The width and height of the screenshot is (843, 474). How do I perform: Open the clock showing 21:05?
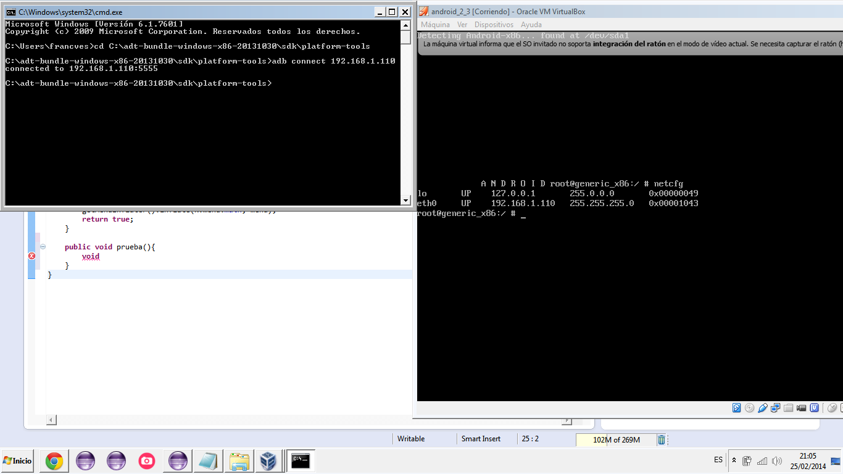coord(808,461)
